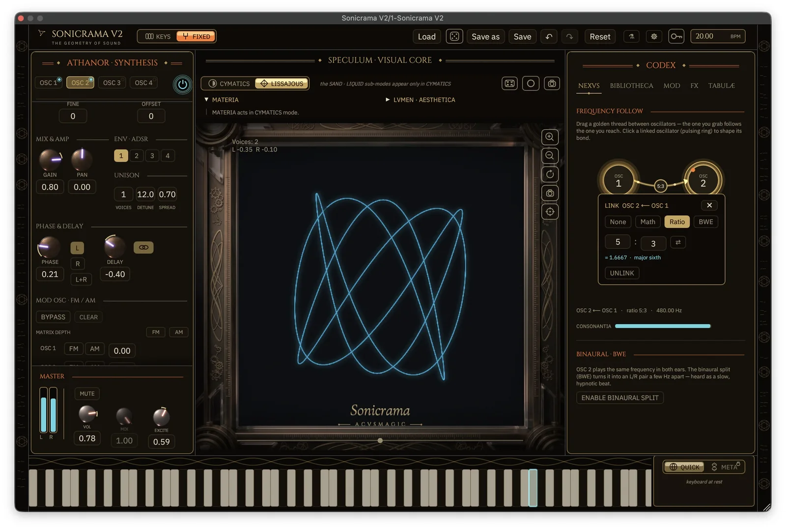Click the Save as button

click(x=485, y=36)
